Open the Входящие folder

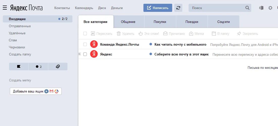38,19
